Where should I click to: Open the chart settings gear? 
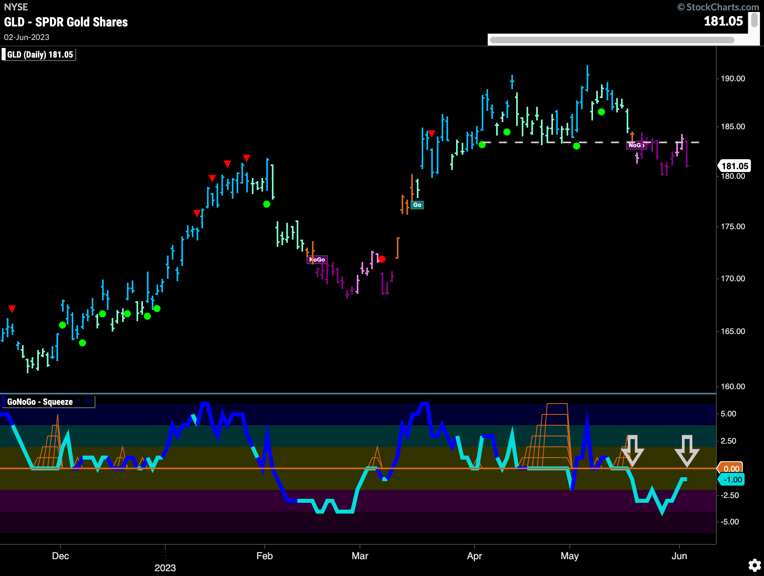point(754,565)
